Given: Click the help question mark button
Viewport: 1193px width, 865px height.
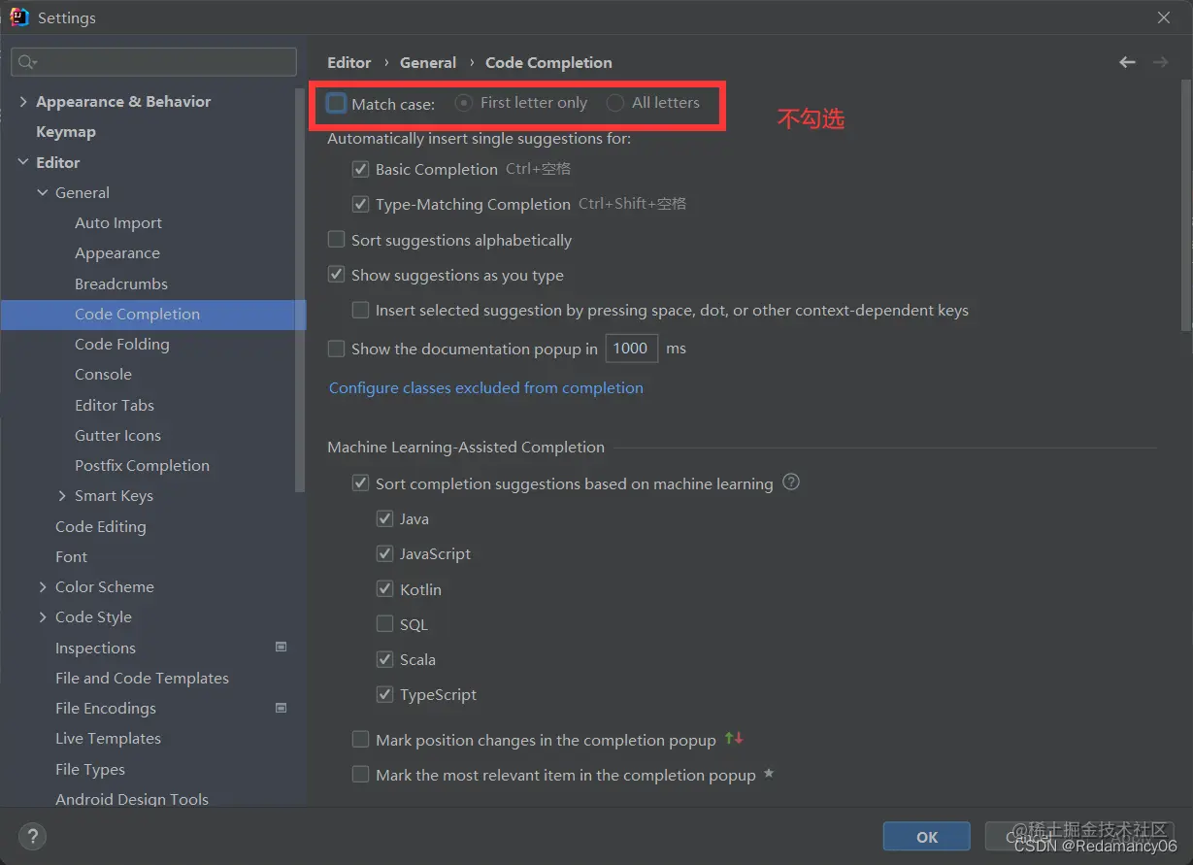Looking at the screenshot, I should (x=32, y=836).
